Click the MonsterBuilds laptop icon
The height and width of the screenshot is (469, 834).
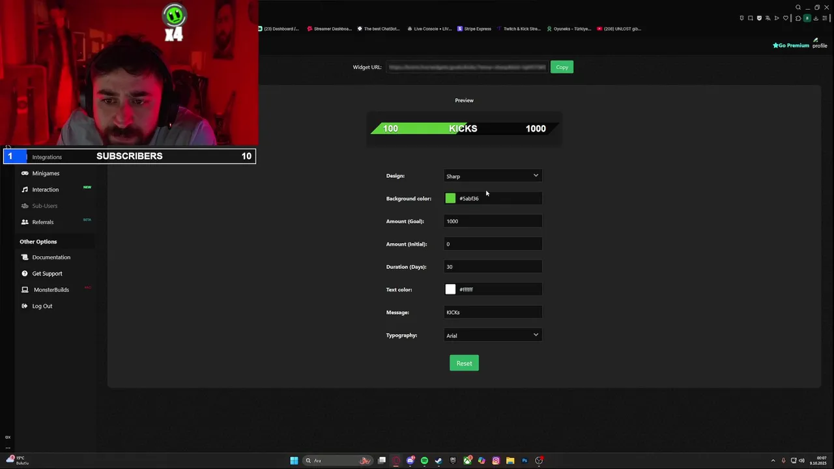(25, 290)
